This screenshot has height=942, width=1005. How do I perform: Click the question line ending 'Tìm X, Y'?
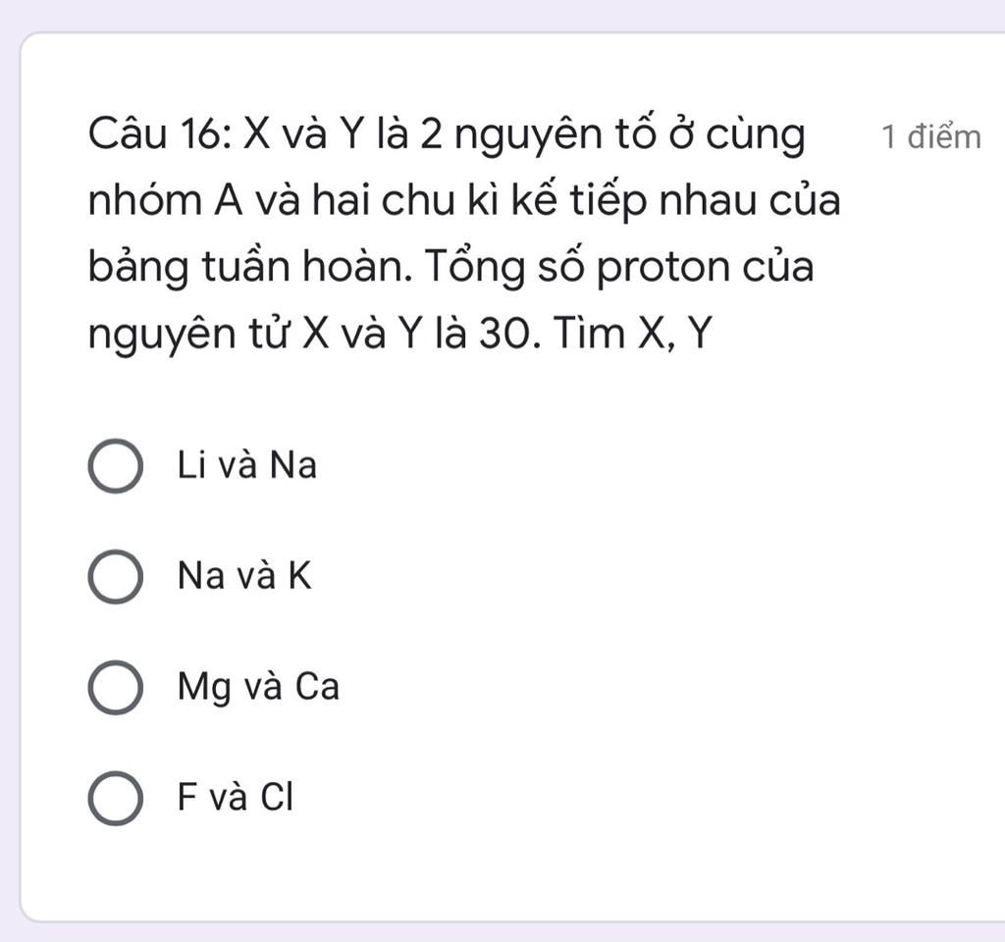(x=400, y=334)
